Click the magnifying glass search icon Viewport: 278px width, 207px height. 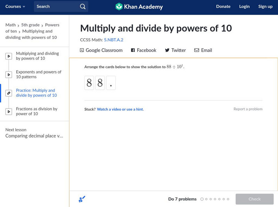pyautogui.click(x=83, y=7)
